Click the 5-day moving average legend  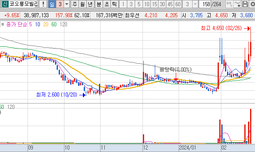(30, 24)
